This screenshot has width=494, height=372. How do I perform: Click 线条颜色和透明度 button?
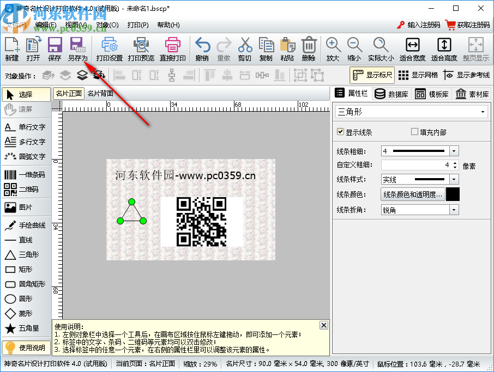pyautogui.click(x=413, y=194)
